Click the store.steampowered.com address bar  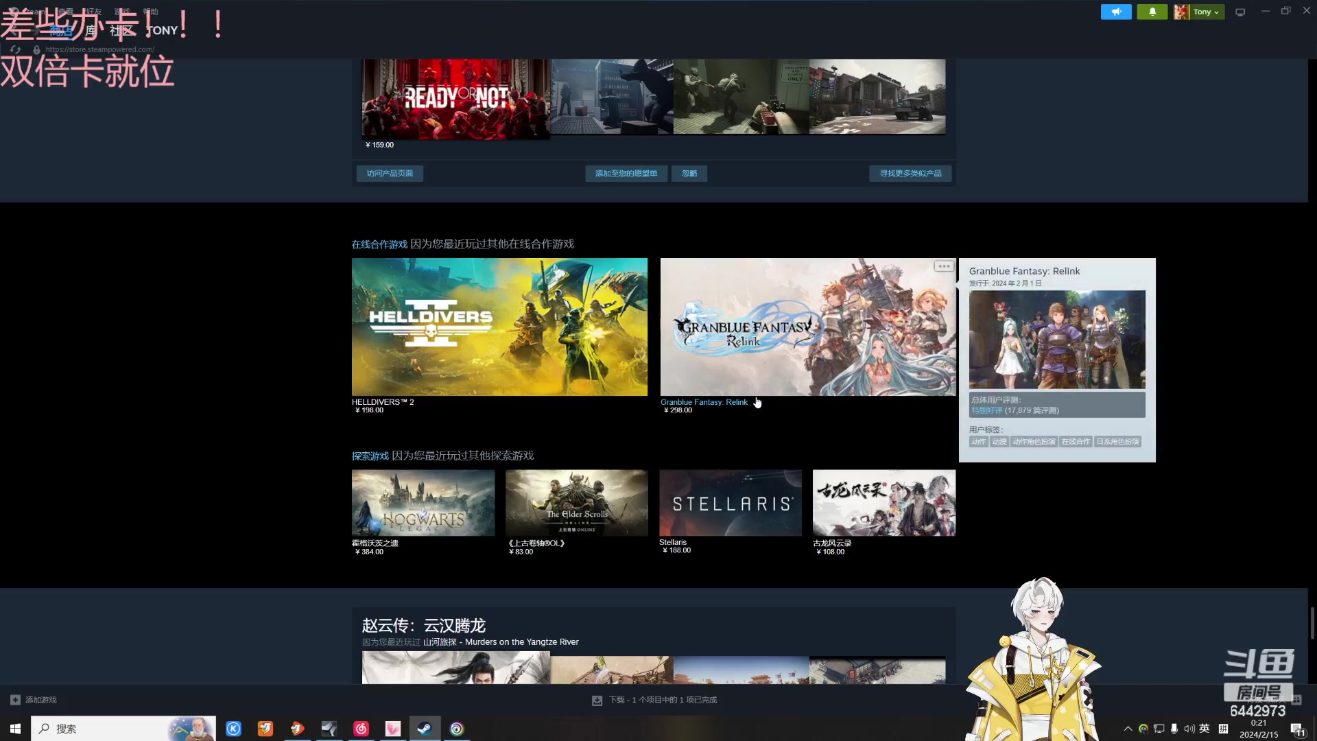(x=99, y=49)
